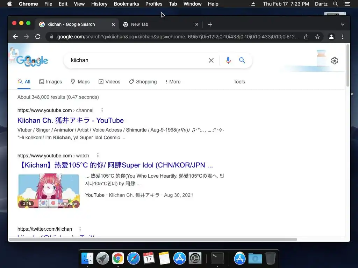Open a new tab with plus button

click(x=210, y=24)
